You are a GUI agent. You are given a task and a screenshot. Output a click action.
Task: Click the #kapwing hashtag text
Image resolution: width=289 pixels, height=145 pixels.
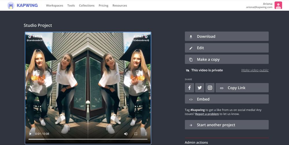coord(198,110)
